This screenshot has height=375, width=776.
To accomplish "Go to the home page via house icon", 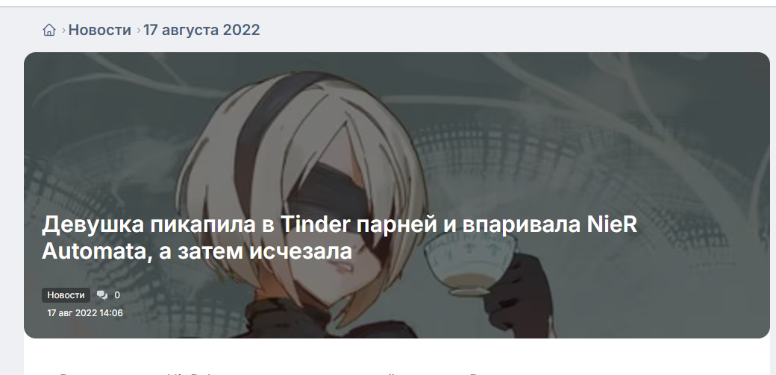I will coord(49,30).
